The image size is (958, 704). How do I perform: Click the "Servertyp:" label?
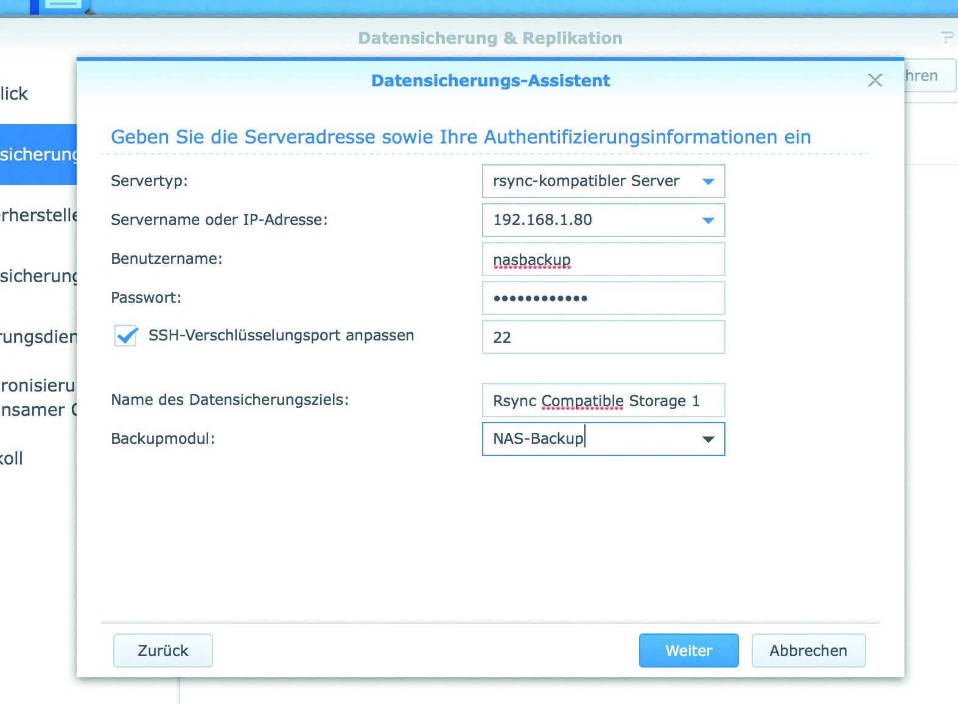click(x=149, y=181)
